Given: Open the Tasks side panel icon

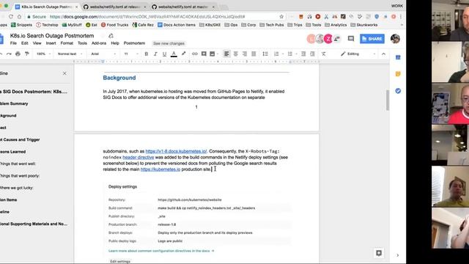Looking at the screenshot, I should pyautogui.click(x=398, y=91).
